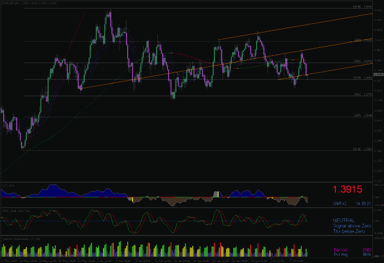Click the 2183 bar volume value
The image size is (384, 263).
(x=367, y=250)
